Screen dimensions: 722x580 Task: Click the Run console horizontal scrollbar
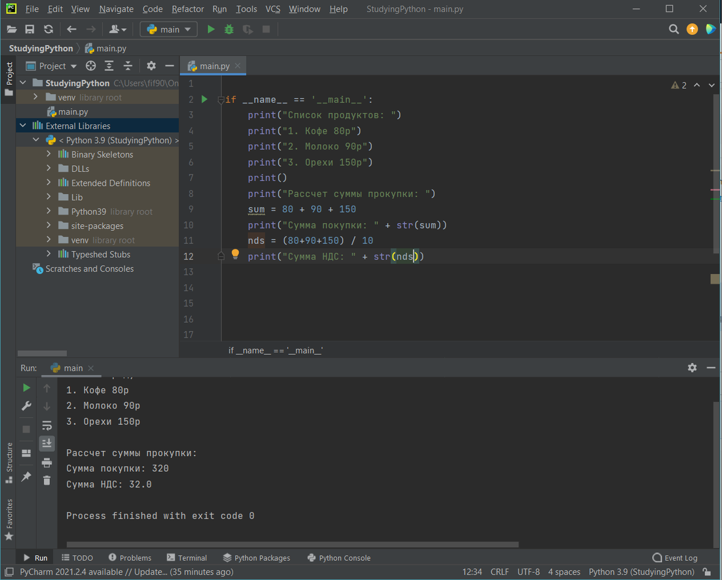[292, 545]
